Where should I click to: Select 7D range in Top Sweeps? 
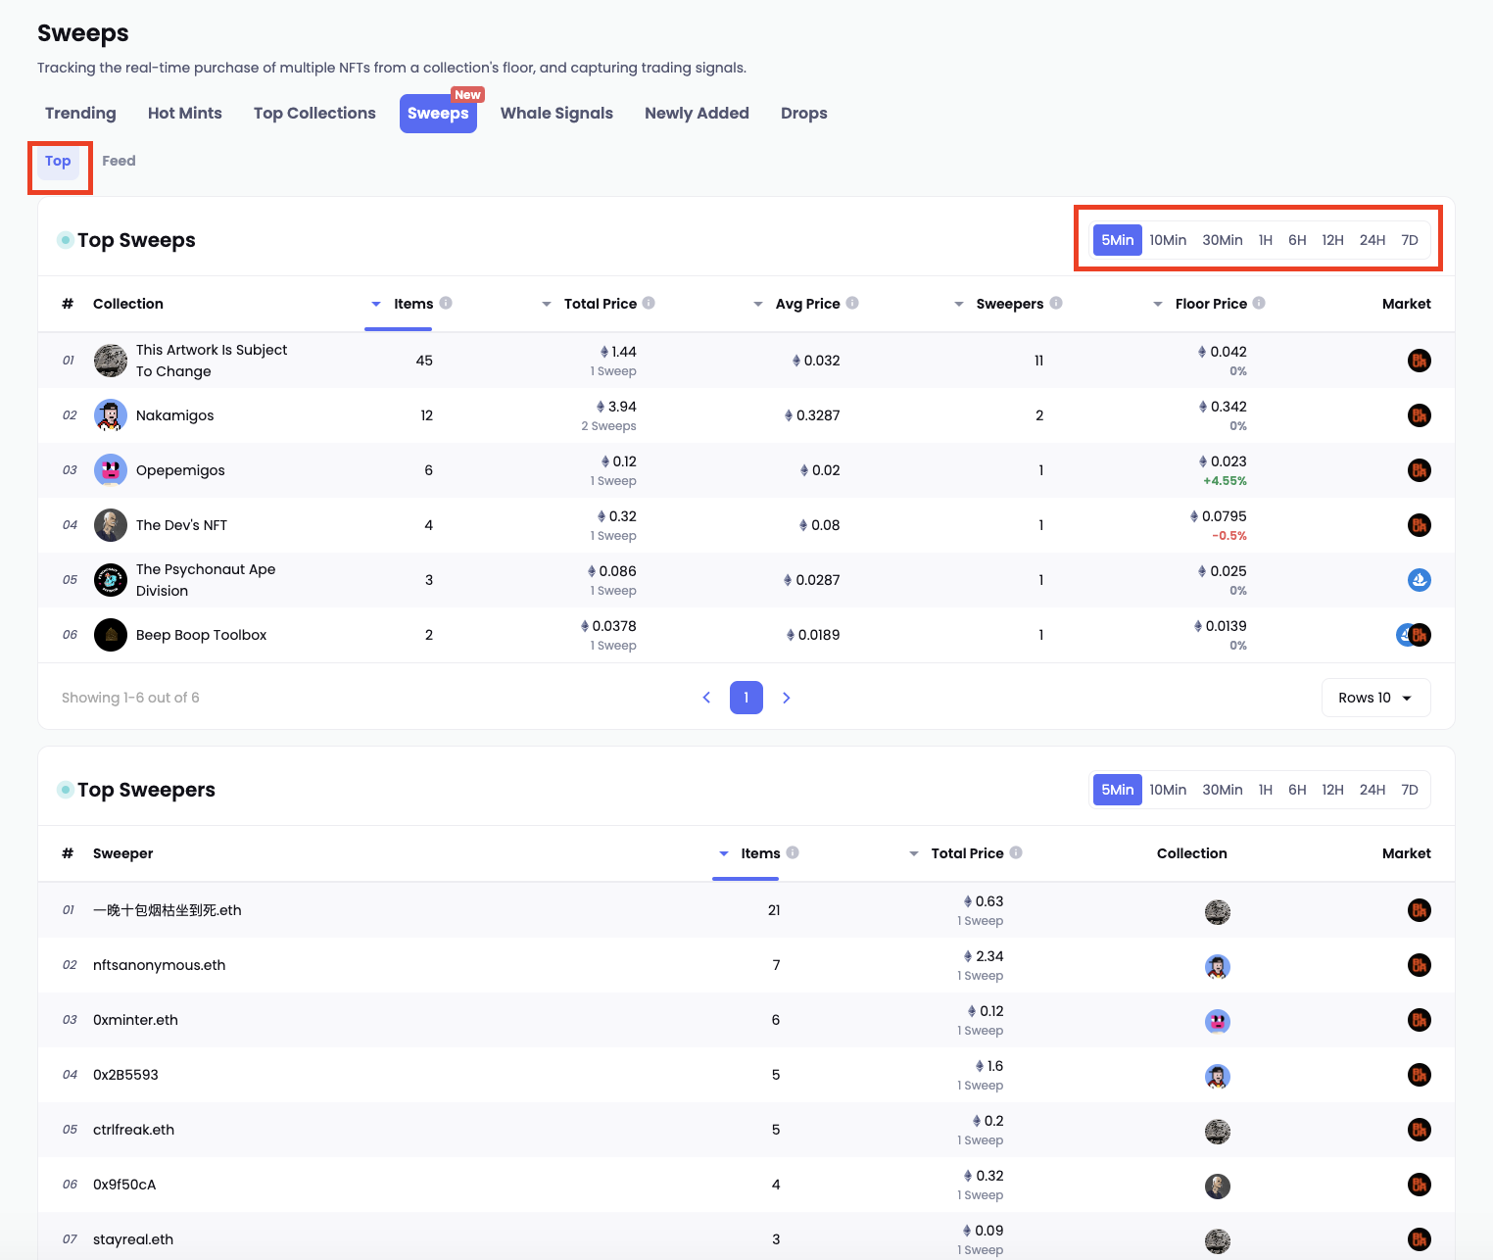(1410, 240)
